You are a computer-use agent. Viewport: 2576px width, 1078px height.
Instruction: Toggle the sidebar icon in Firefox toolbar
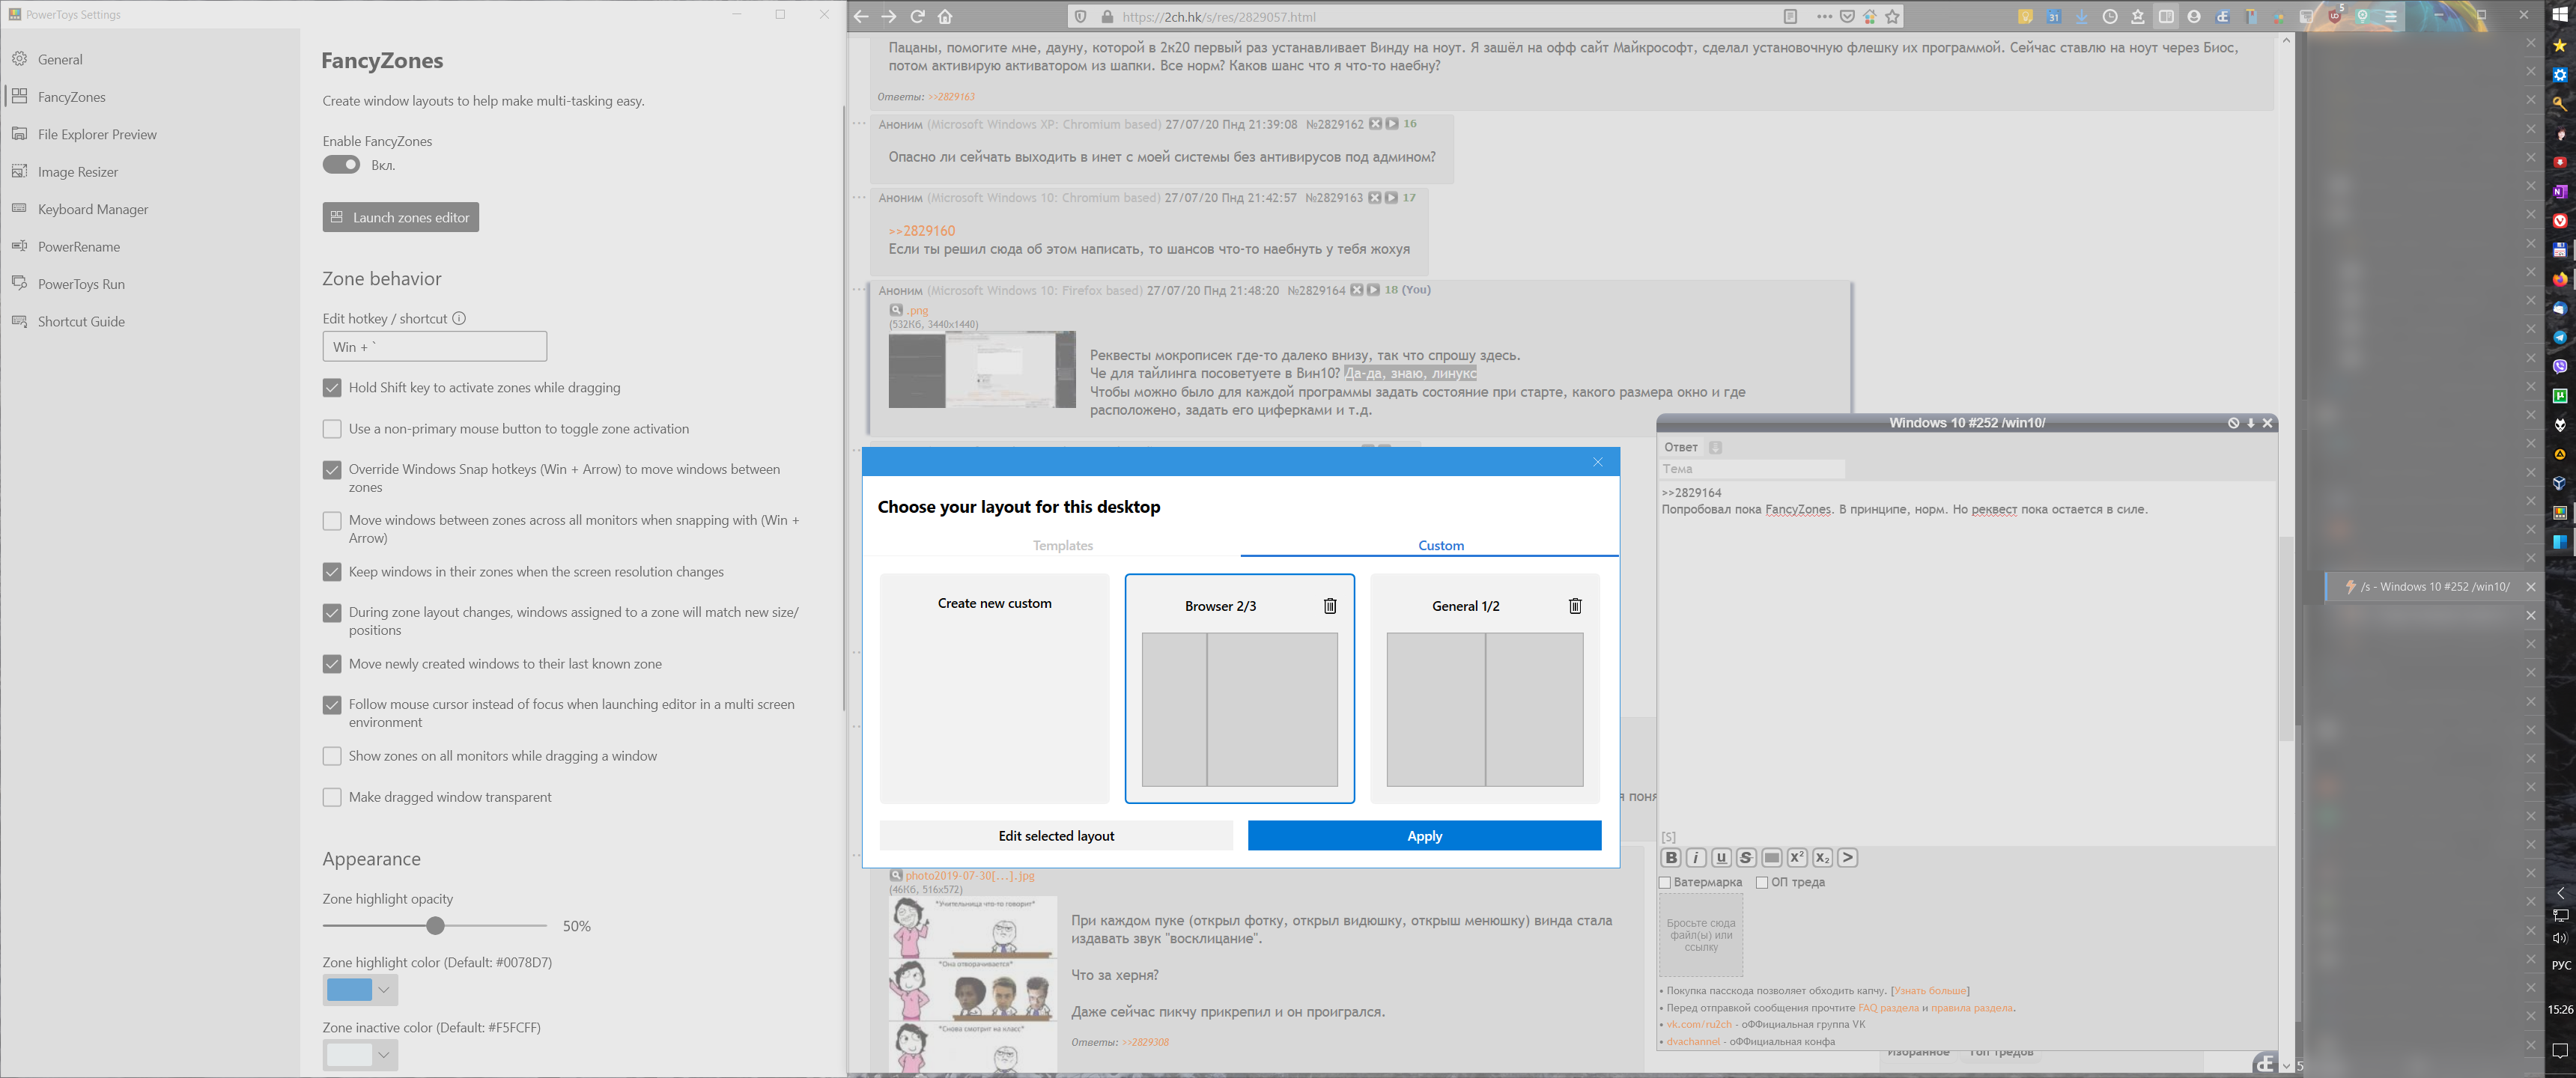click(2165, 16)
